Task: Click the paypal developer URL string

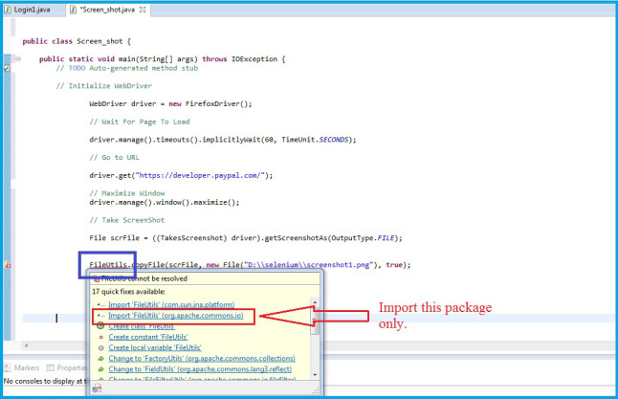Action: 200,175
